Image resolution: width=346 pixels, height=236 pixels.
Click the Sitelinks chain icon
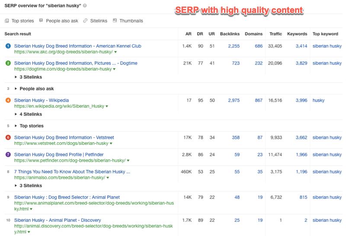(85, 21)
